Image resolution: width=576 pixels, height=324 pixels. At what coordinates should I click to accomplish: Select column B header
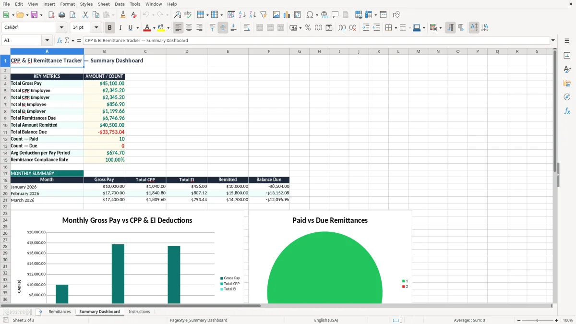(x=104, y=51)
